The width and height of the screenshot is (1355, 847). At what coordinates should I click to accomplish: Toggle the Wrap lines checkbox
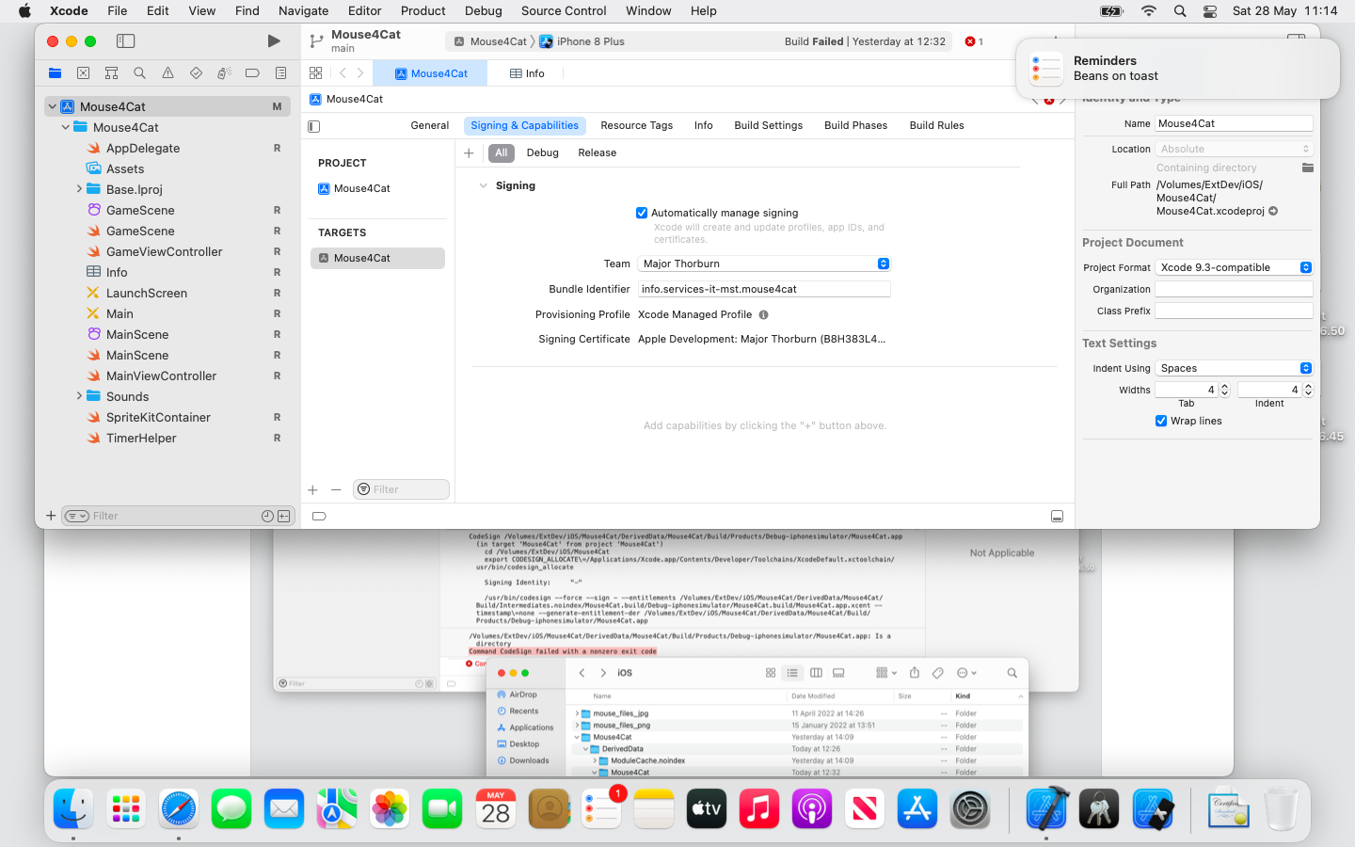1161,421
